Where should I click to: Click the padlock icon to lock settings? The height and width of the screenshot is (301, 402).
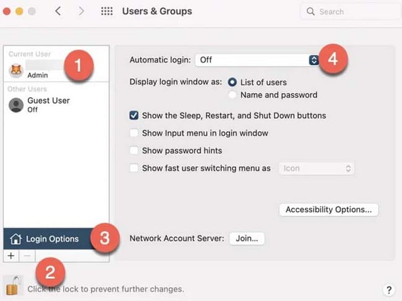pos(13,286)
